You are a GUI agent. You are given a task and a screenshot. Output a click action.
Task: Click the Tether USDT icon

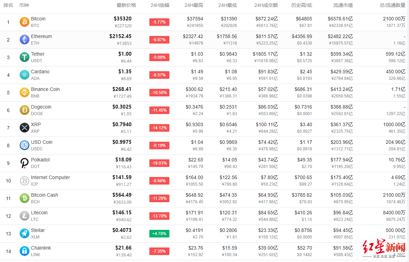coord(24,57)
